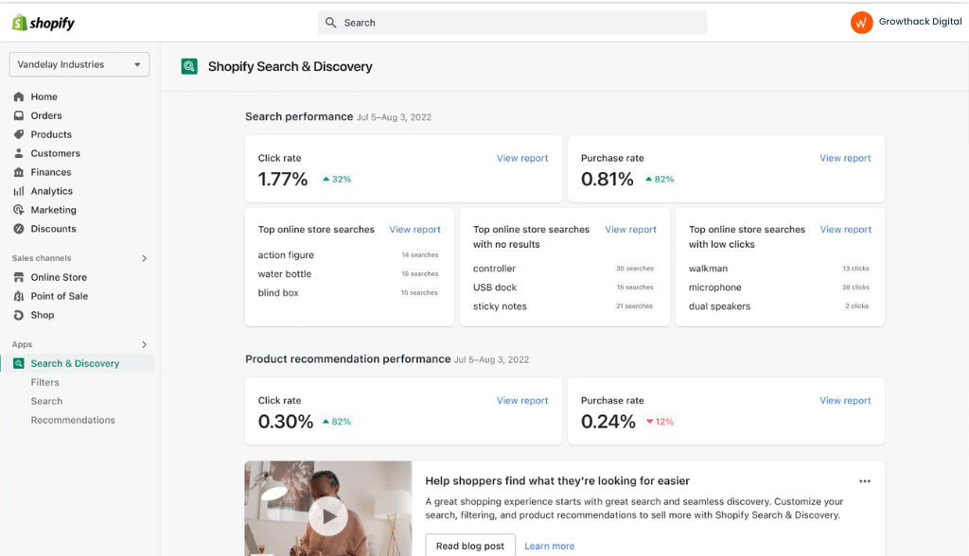The image size is (969, 556).
Task: Open Point of Sale channel
Action: click(60, 297)
